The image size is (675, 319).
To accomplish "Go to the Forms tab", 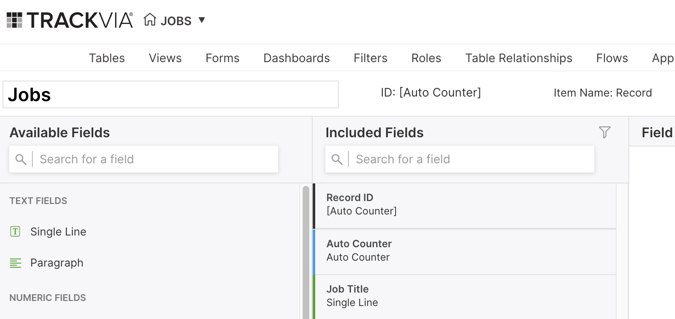I will click(222, 58).
